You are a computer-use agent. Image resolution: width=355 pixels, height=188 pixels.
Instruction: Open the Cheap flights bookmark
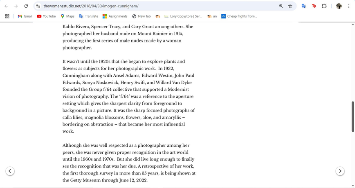point(239,16)
